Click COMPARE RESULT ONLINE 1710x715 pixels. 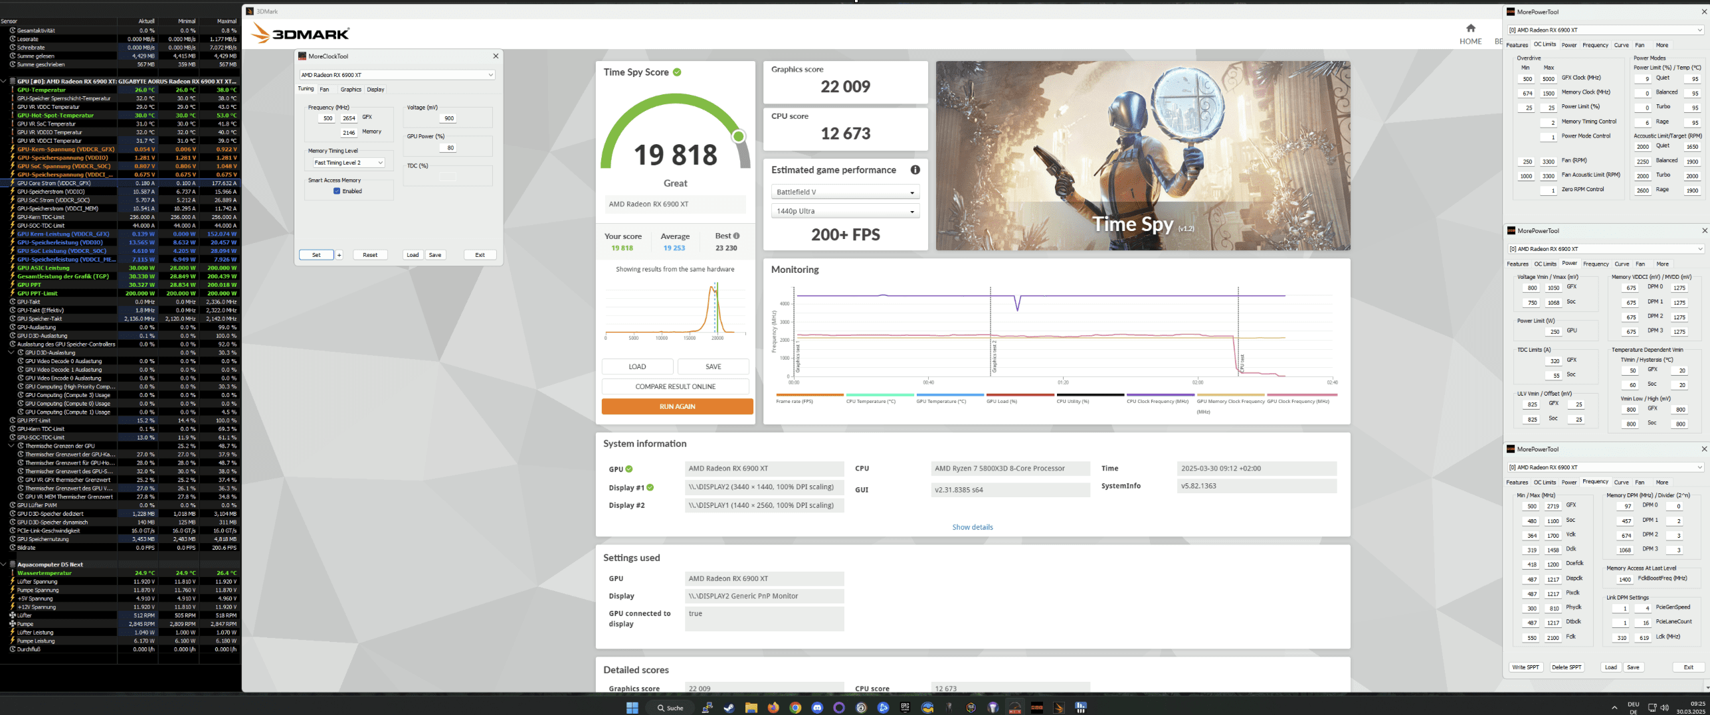tap(675, 386)
